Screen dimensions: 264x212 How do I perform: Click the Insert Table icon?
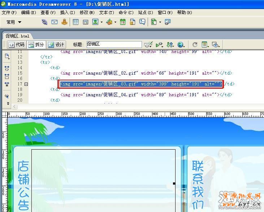[76, 22]
